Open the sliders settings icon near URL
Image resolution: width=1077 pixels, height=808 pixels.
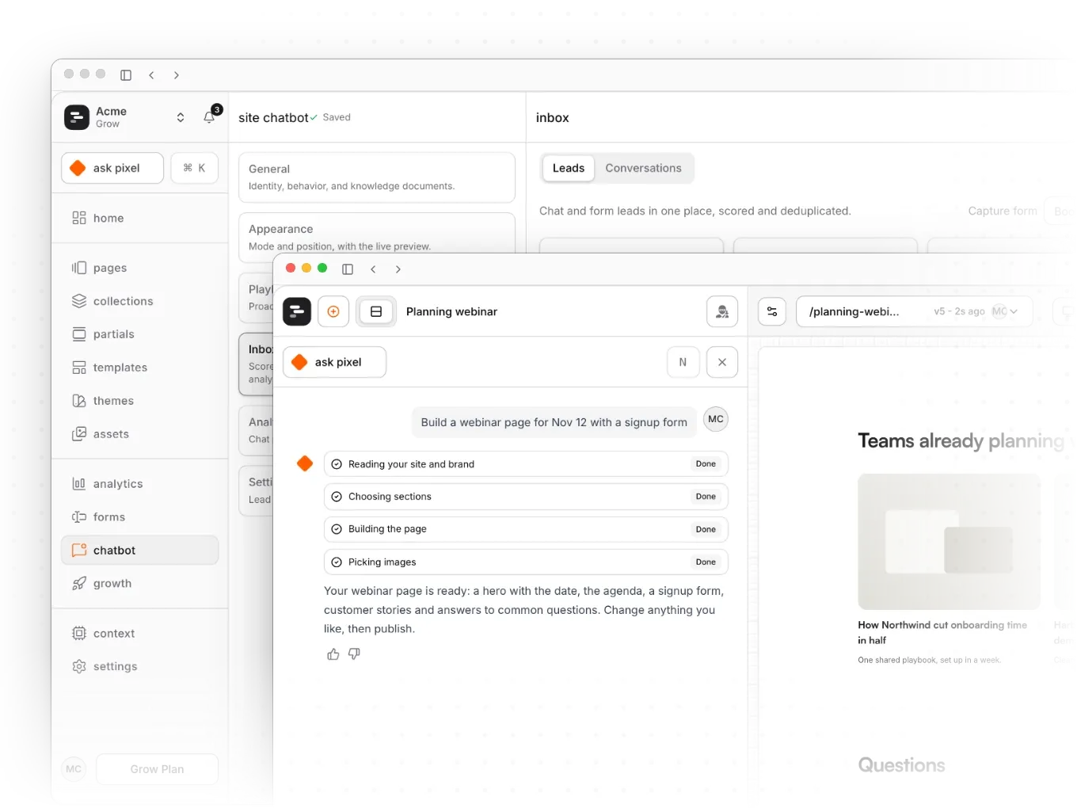pos(772,312)
